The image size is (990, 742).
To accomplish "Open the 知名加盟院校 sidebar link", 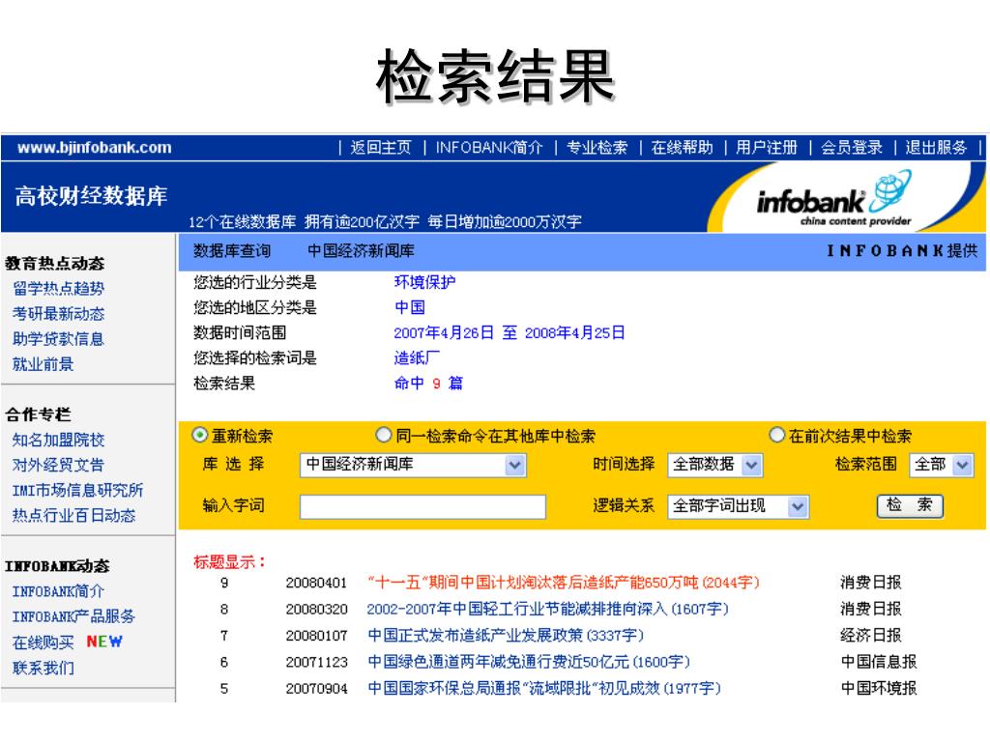I will tap(58, 440).
